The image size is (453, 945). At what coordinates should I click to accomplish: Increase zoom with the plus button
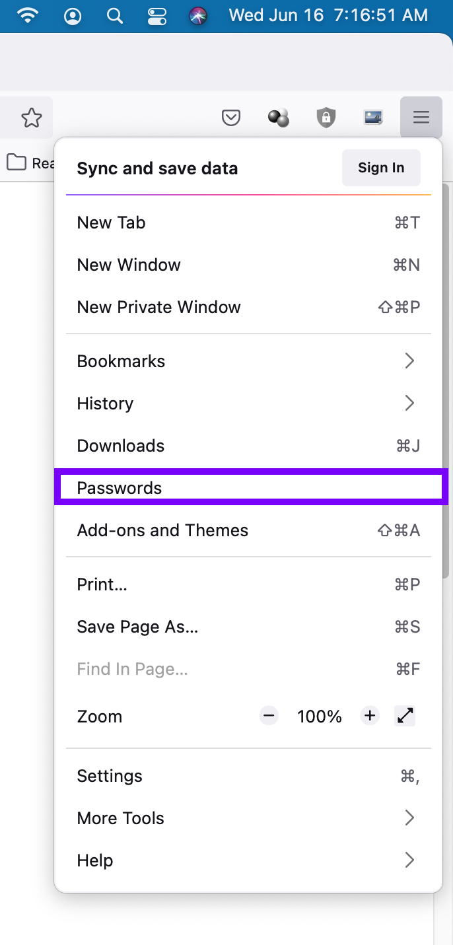370,716
